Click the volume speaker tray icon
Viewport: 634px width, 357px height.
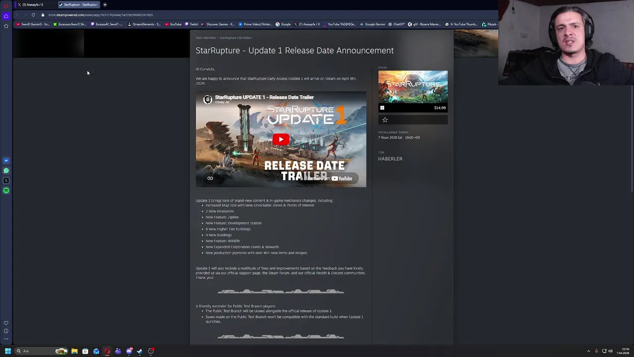pos(610,351)
